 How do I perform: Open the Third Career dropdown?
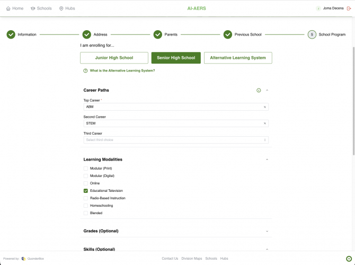coord(176,140)
